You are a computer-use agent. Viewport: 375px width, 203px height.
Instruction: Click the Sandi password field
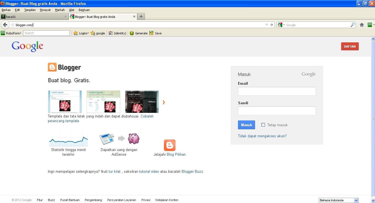(x=277, y=111)
